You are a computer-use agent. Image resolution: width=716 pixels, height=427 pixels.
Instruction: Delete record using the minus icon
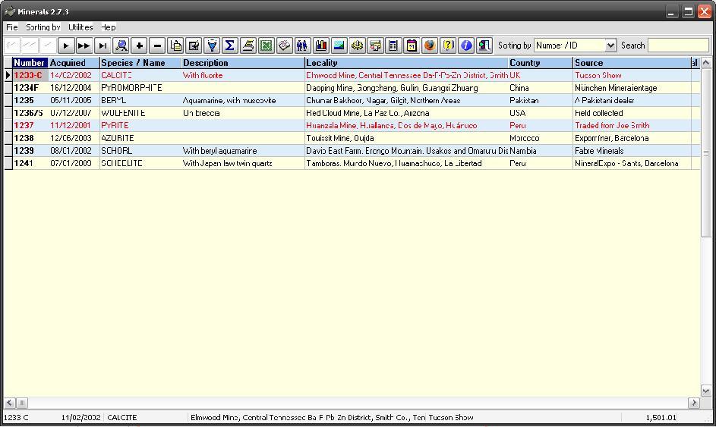(158, 46)
